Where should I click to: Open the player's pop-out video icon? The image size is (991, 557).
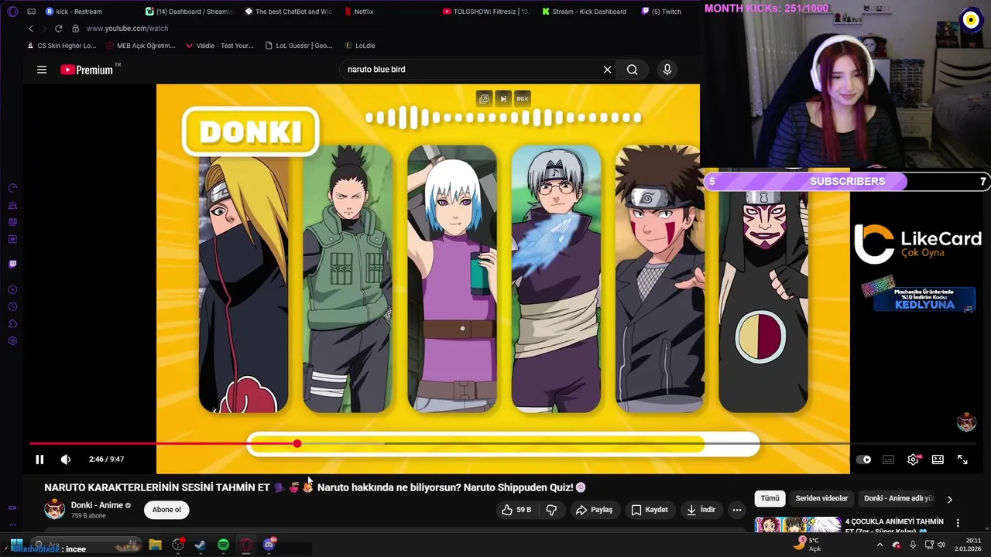484,99
